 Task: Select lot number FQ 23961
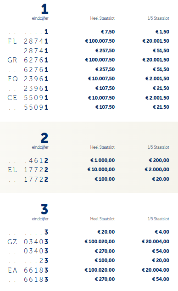coord(28,79)
